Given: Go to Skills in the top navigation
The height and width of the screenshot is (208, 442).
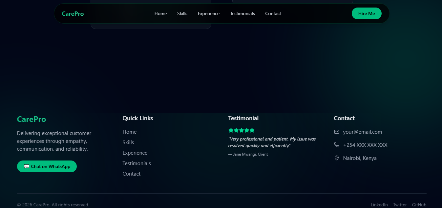Looking at the screenshot, I should coord(182,13).
